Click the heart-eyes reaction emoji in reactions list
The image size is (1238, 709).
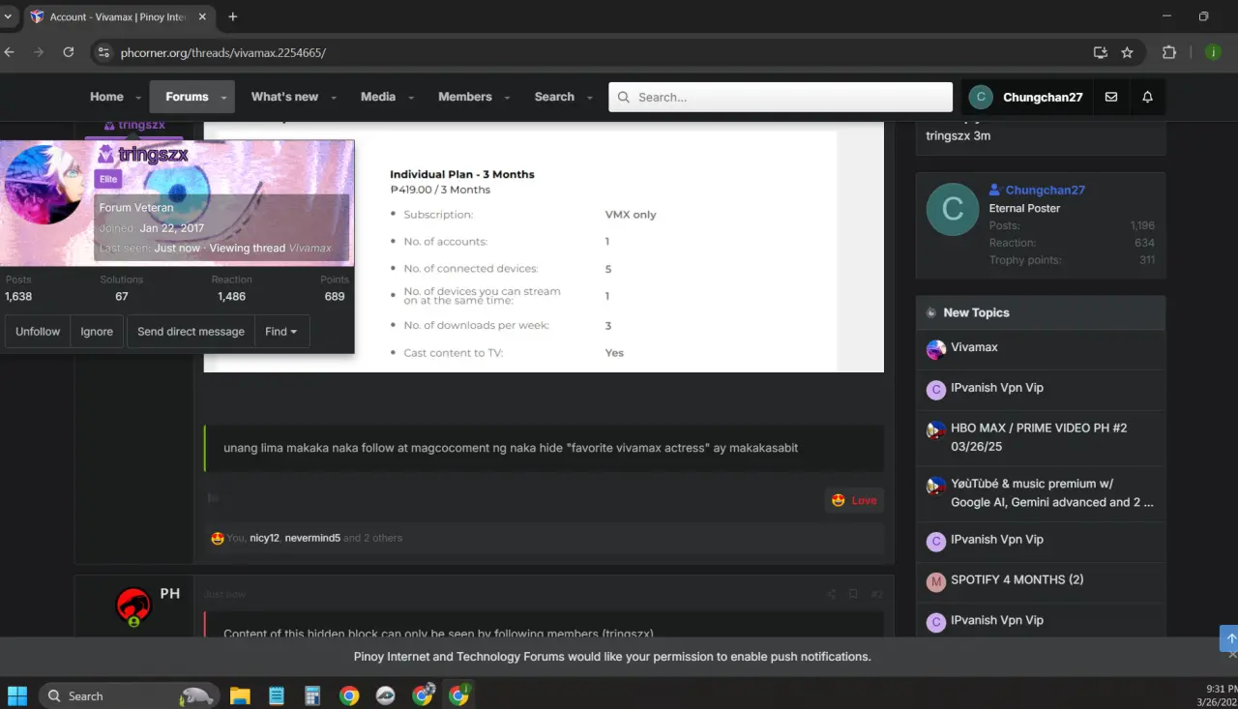point(218,538)
